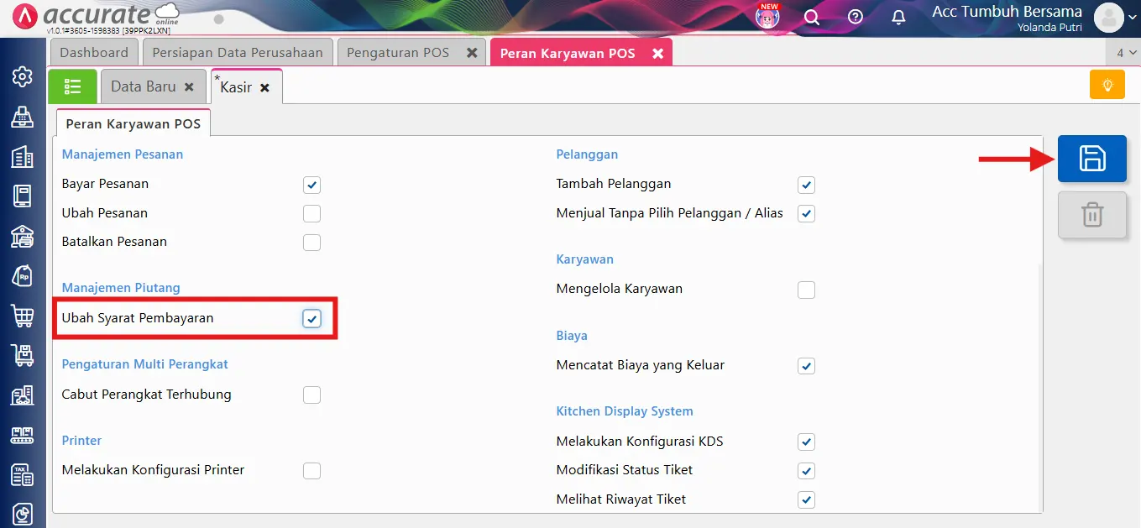The width and height of the screenshot is (1141, 528).
Task: Select the hand-truck inventory icon
Action: click(23, 355)
